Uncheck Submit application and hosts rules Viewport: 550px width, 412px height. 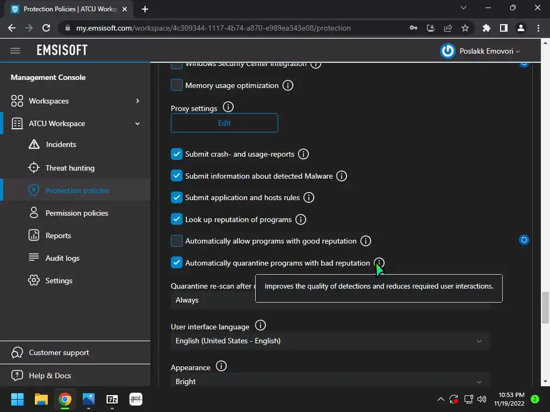(176, 197)
